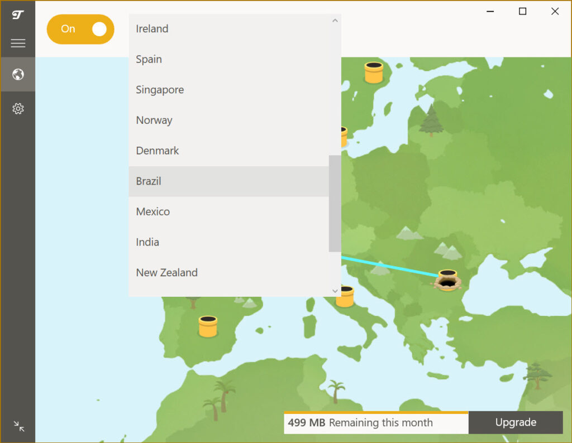Click the 499 MB remaining data bar
This screenshot has width=572, height=443.
tap(376, 422)
